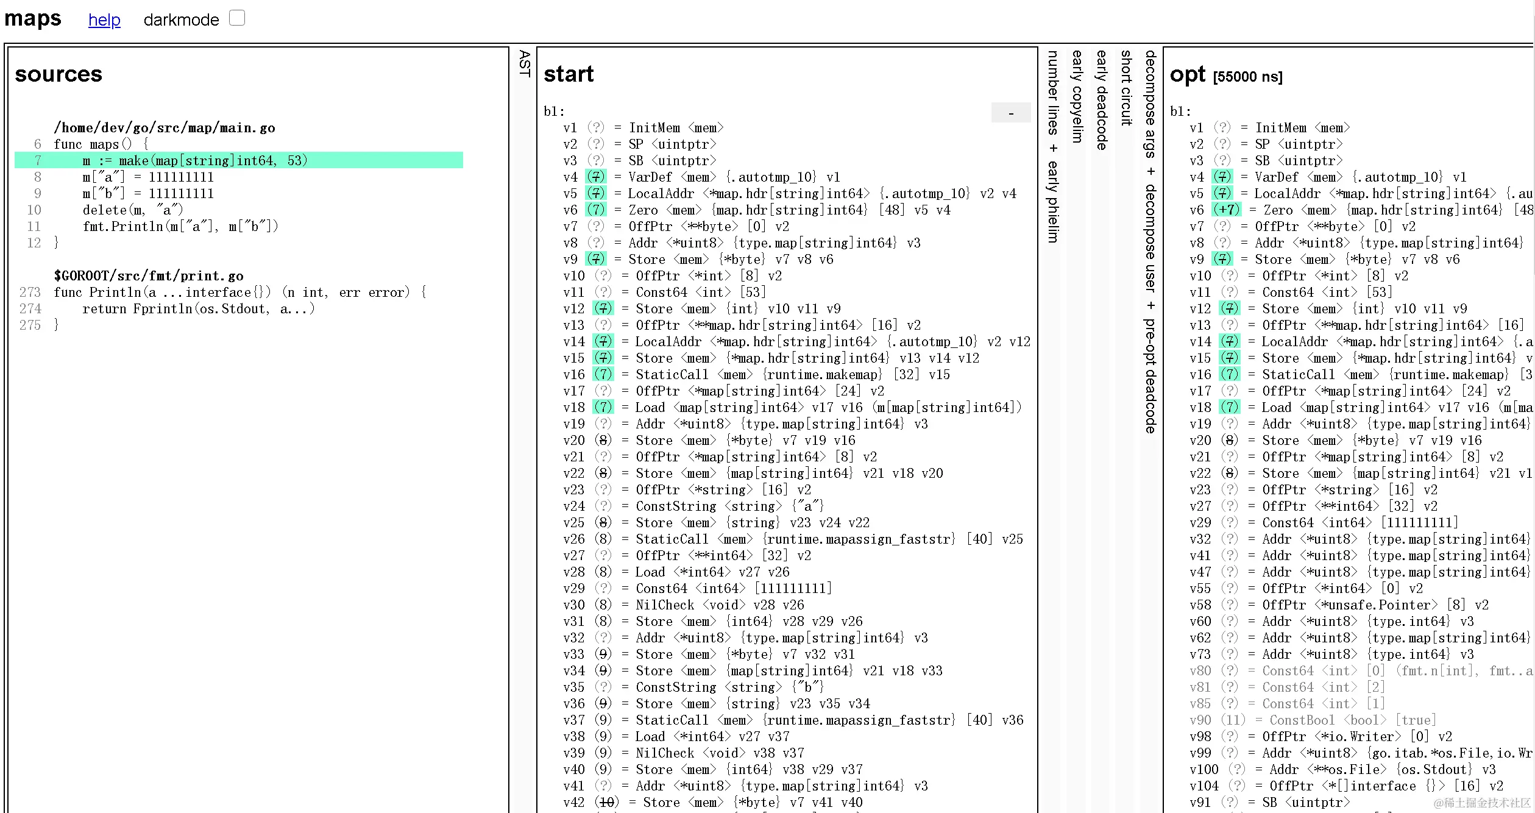The height and width of the screenshot is (813, 1535).
Task: Expand the early deadcode pass column
Action: coord(1101,100)
